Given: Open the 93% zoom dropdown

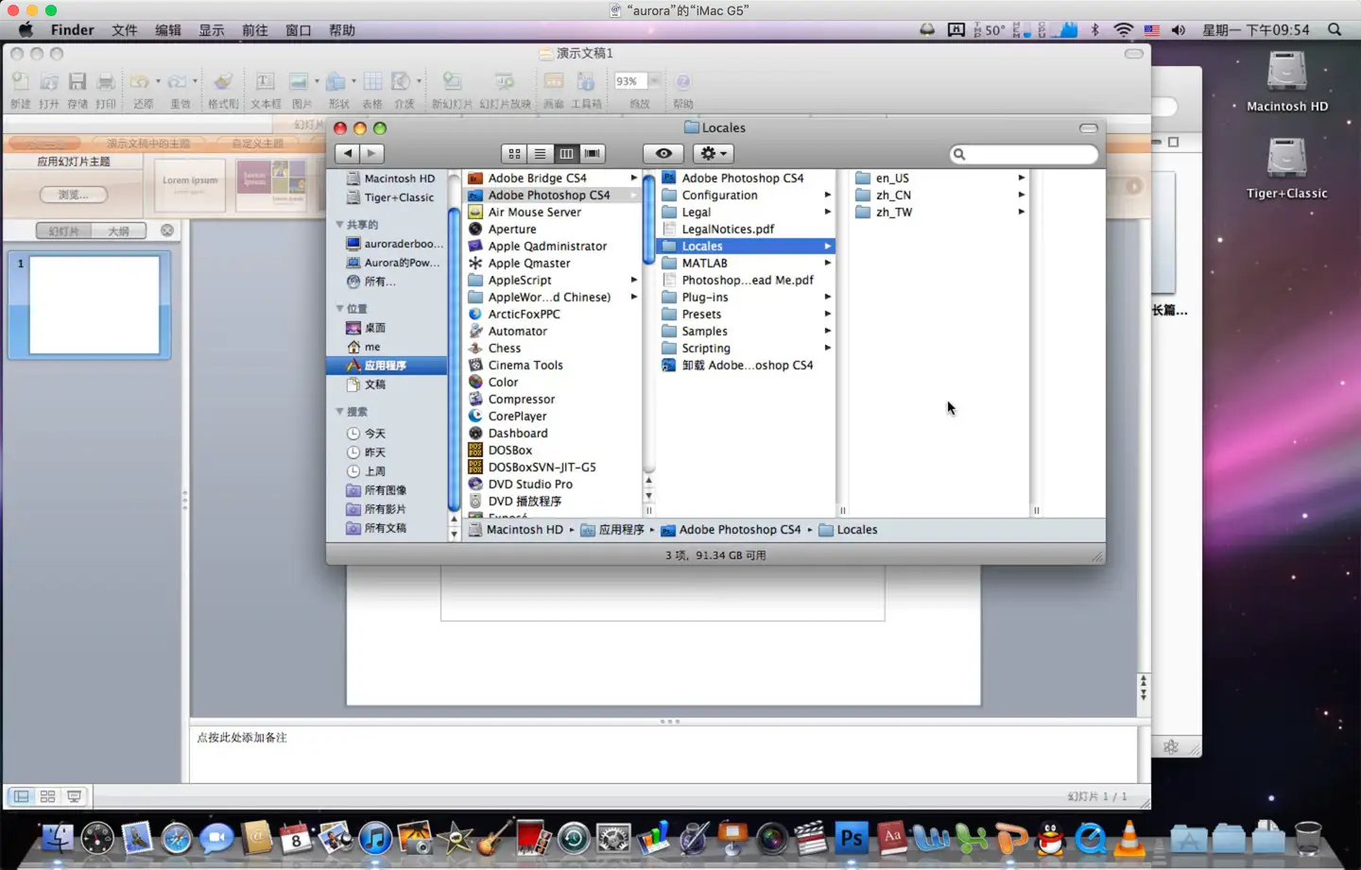Looking at the screenshot, I should pyautogui.click(x=653, y=81).
